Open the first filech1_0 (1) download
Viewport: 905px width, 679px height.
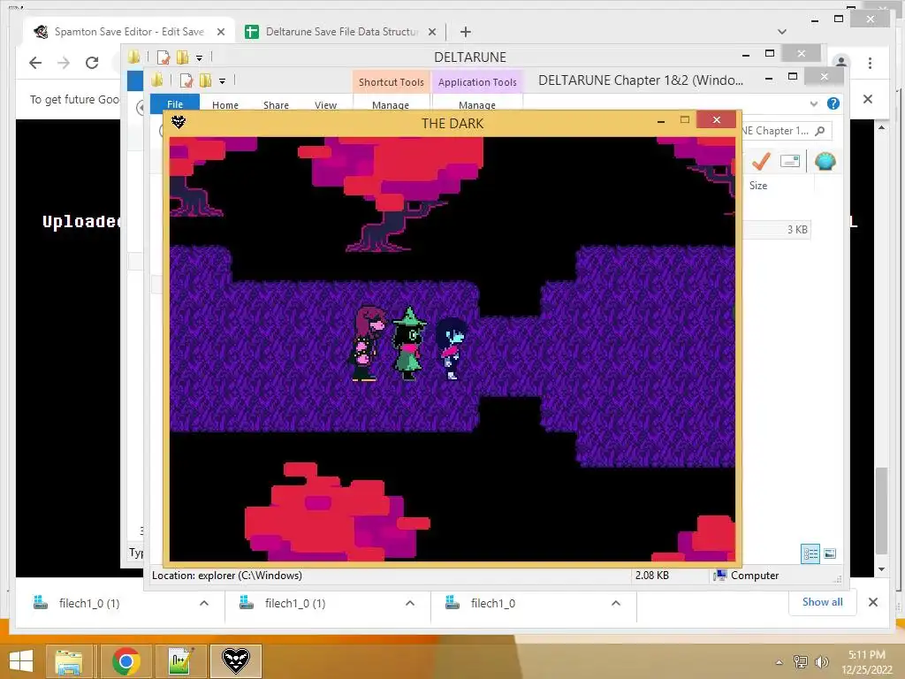tap(89, 603)
